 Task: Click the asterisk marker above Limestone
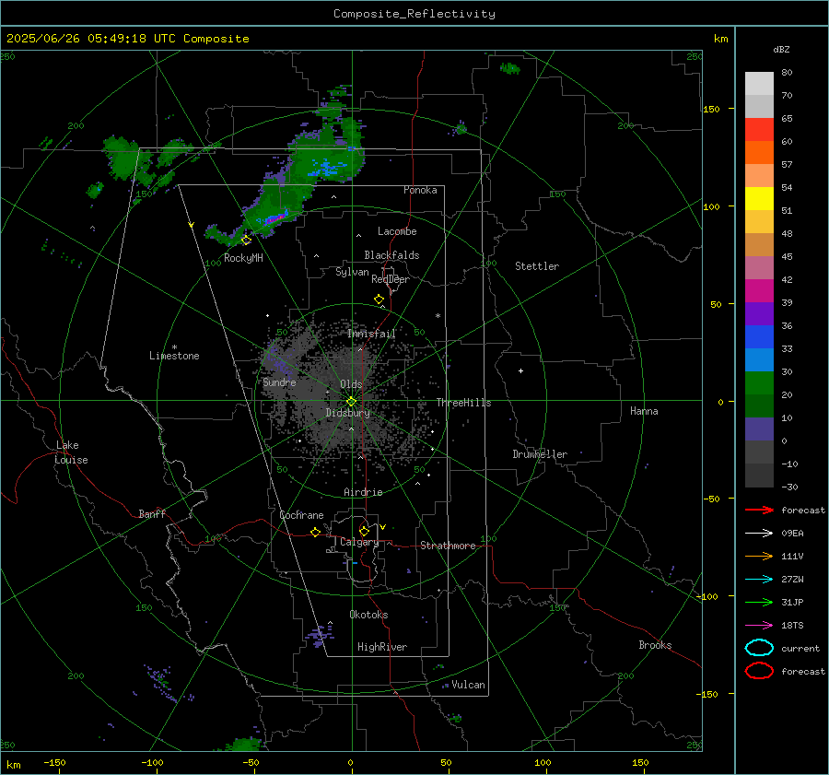click(x=174, y=347)
